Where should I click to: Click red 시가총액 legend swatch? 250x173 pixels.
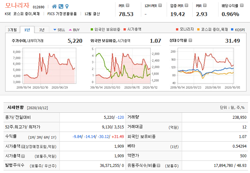125,29
